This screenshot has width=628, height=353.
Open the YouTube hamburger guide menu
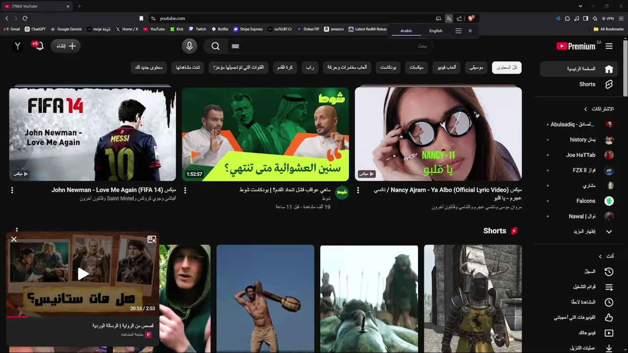609,46
